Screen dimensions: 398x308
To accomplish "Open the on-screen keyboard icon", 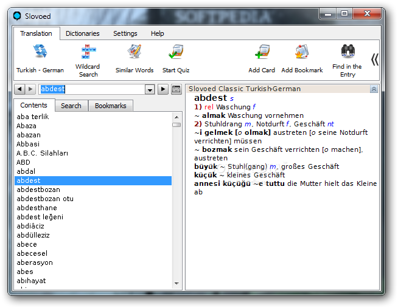I will tap(176, 89).
